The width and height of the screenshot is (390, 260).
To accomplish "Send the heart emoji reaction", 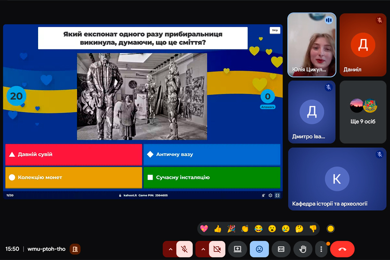I will coord(204,228).
